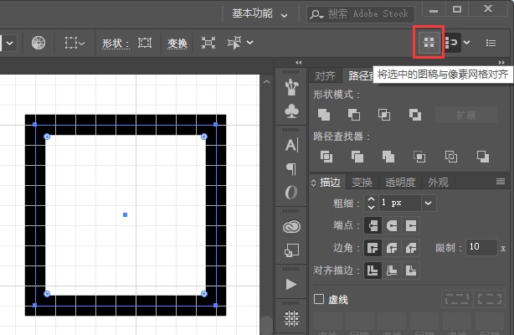Image resolution: width=514 pixels, height=335 pixels.
Task: Select projecting cap endpoint option
Action: point(410,226)
